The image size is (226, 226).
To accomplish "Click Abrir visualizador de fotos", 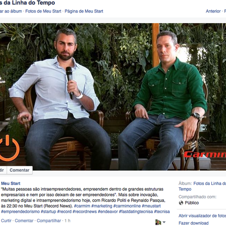I will pos(202,216).
